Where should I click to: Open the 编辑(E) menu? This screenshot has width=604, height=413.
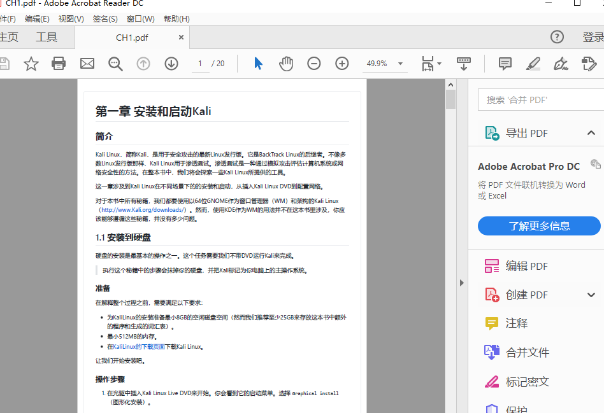pos(37,19)
